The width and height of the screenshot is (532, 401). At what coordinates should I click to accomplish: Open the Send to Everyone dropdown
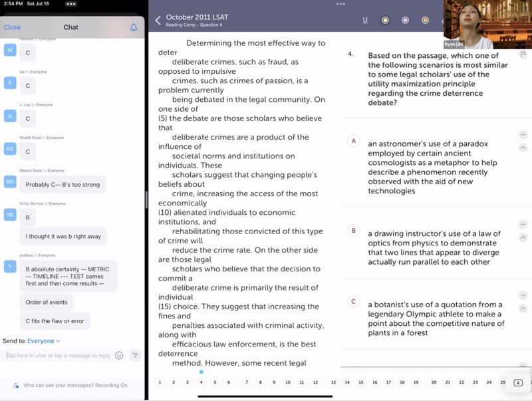point(44,341)
